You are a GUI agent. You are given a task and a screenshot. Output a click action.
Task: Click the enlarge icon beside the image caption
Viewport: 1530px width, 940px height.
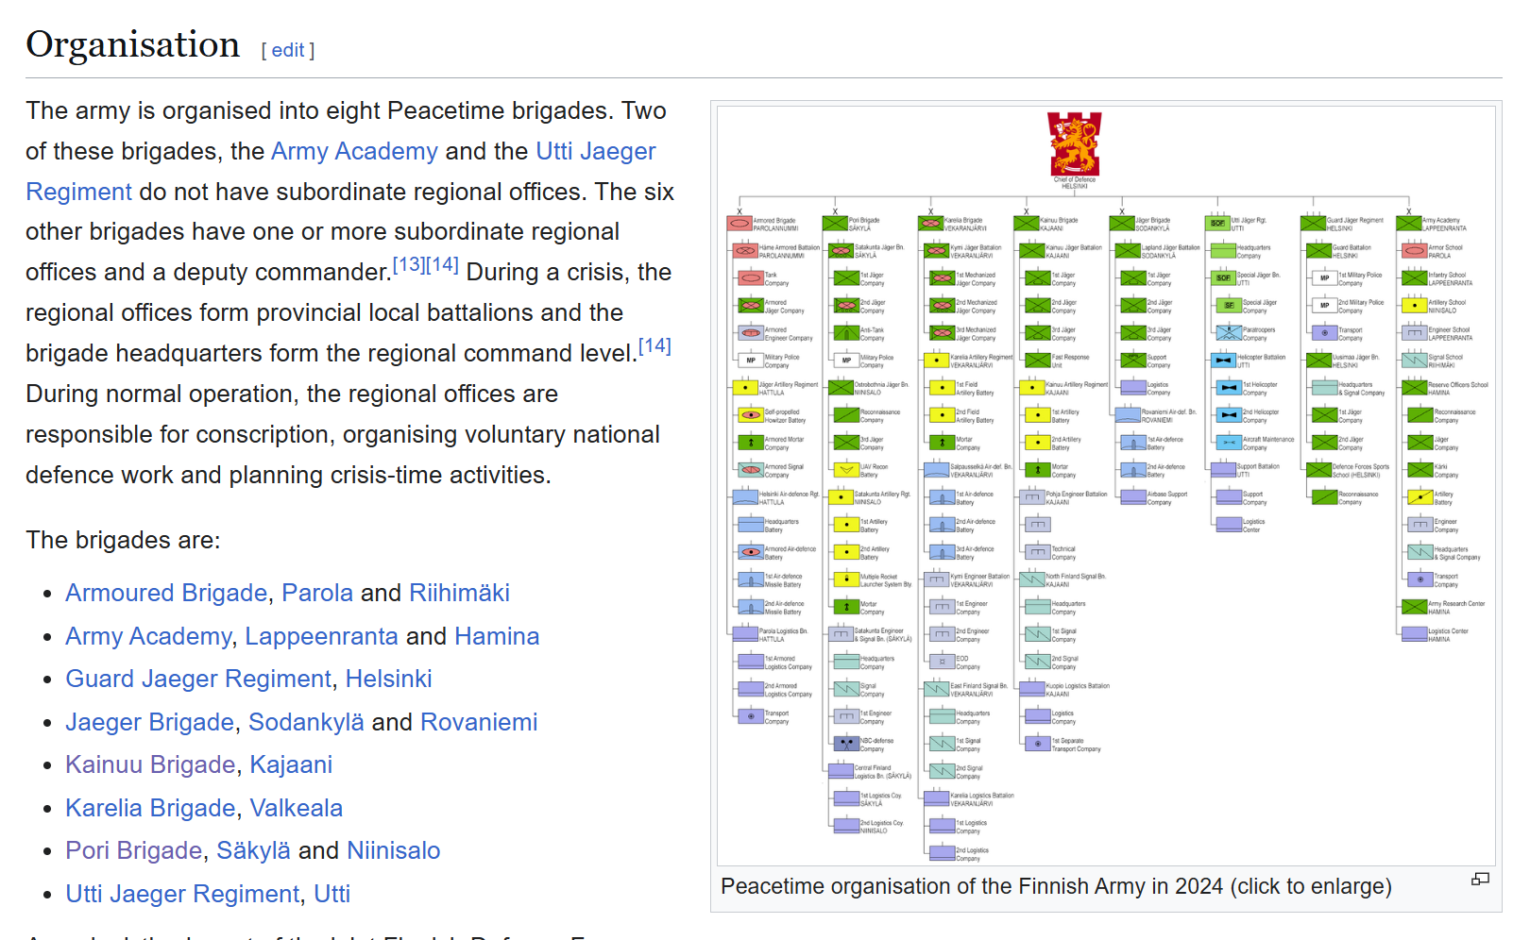(1480, 879)
